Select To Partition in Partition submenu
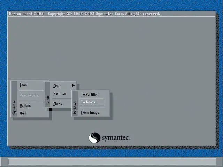This screenshot has width=223, height=167. [x=90, y=94]
